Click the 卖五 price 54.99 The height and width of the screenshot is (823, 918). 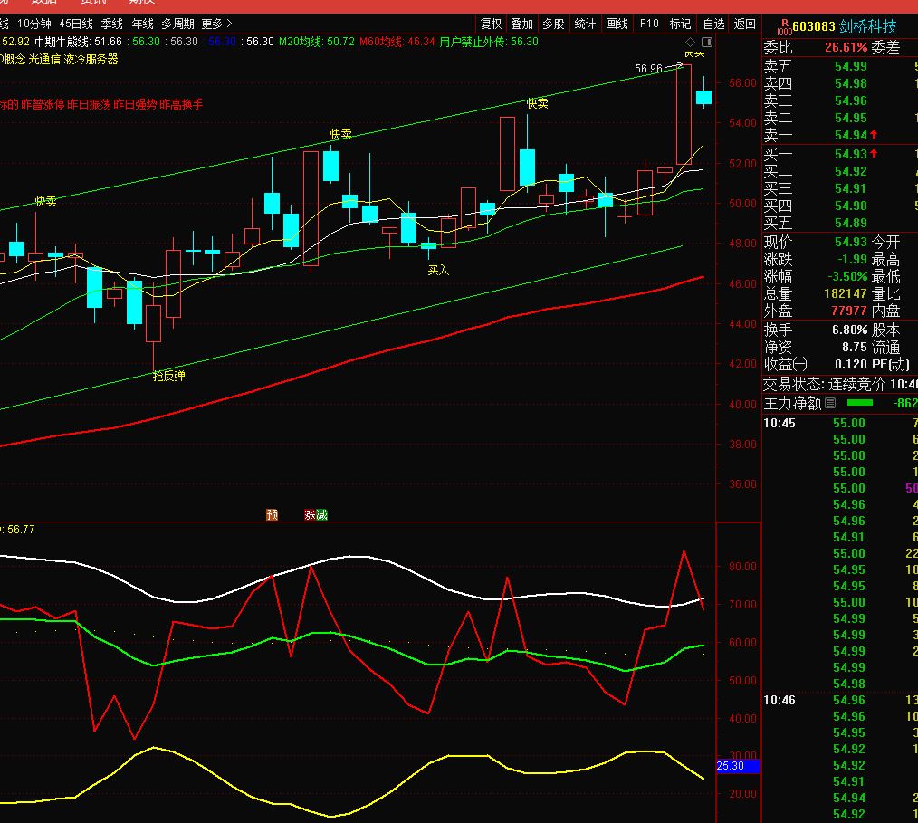[851, 66]
